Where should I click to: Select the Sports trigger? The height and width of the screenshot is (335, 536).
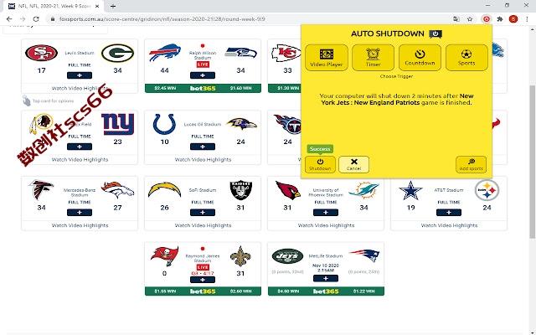coord(466,58)
